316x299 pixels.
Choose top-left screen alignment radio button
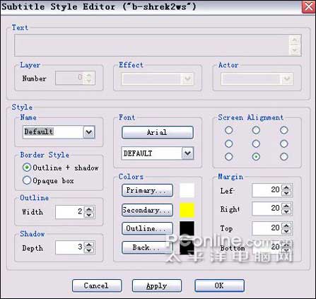tap(228, 130)
